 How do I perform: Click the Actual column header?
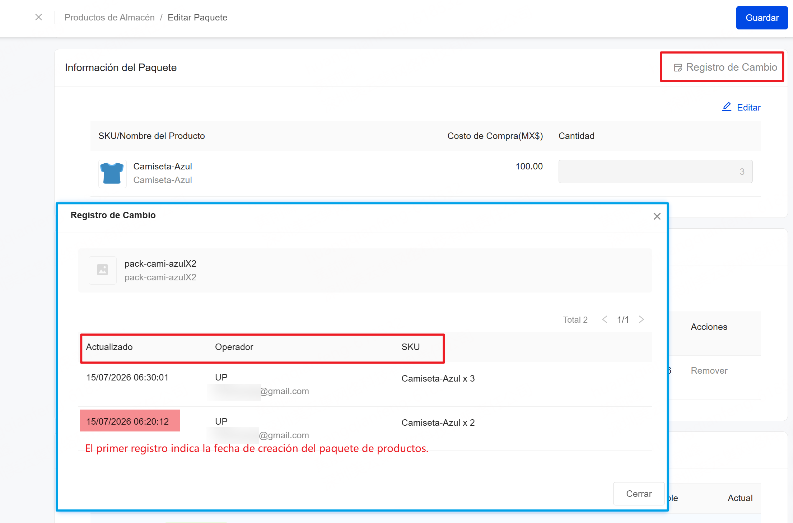[740, 498]
